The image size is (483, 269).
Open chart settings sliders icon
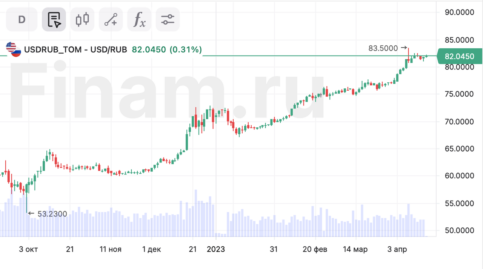168,19
